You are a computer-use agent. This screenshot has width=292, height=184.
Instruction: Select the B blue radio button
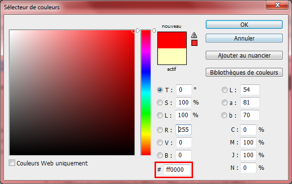click(x=160, y=155)
